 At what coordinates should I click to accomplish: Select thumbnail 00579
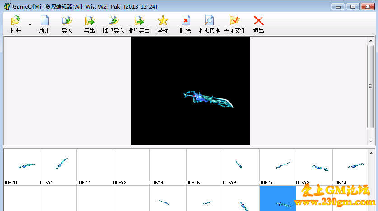click(350, 167)
